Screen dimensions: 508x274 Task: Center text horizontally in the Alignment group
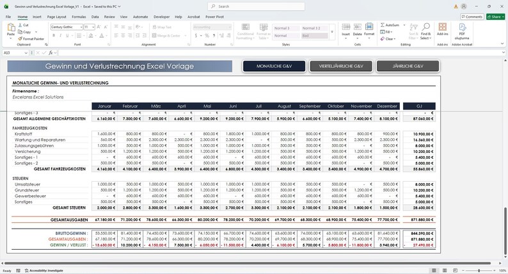(123, 35)
